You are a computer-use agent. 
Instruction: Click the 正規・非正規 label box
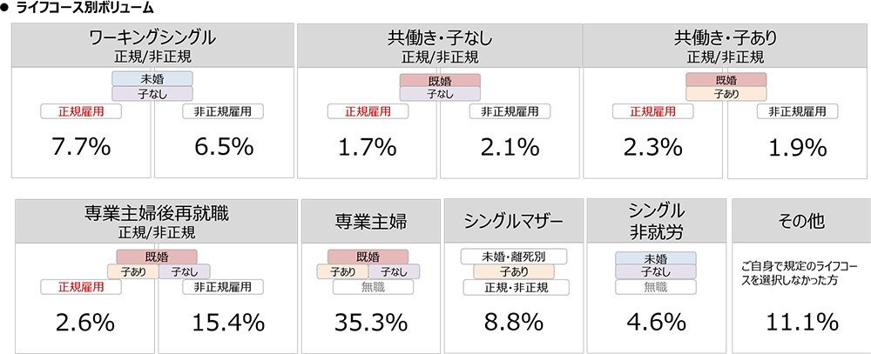click(x=517, y=287)
